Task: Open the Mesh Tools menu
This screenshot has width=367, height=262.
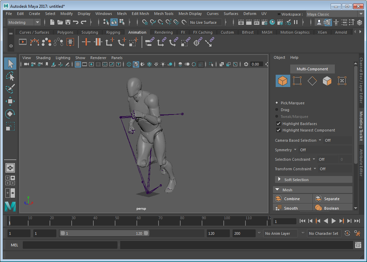Action: click(164, 14)
